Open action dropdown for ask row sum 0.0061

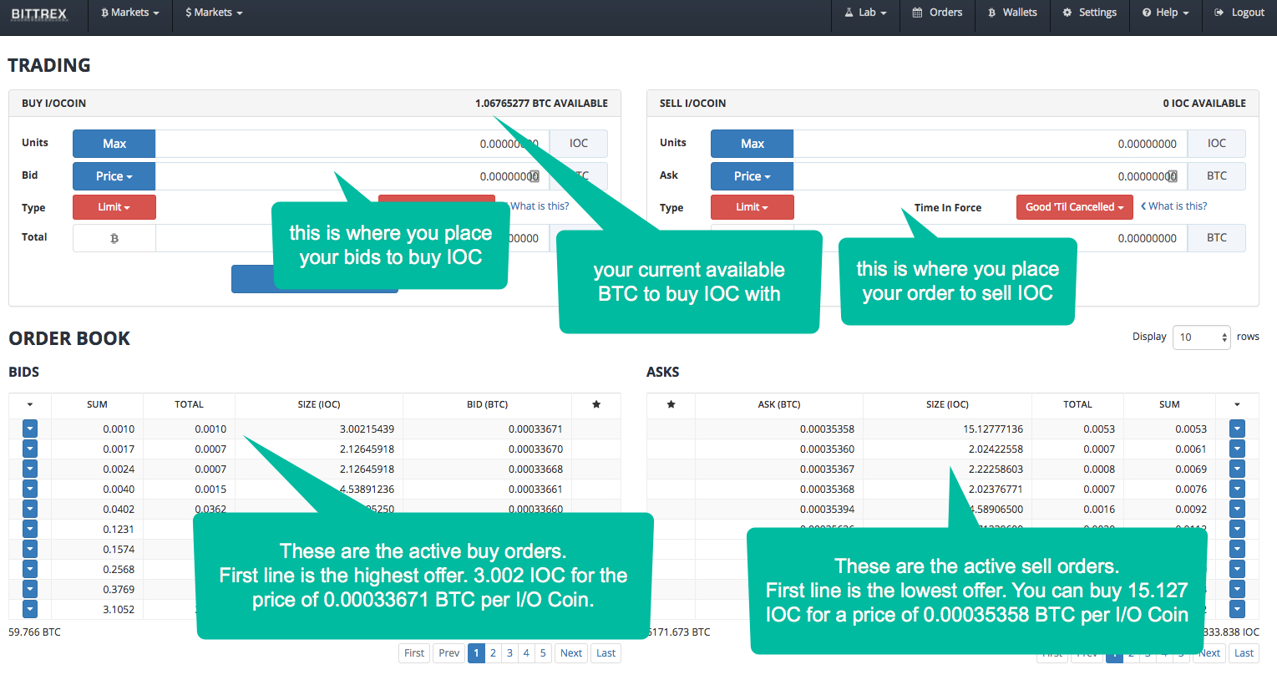point(1237,449)
